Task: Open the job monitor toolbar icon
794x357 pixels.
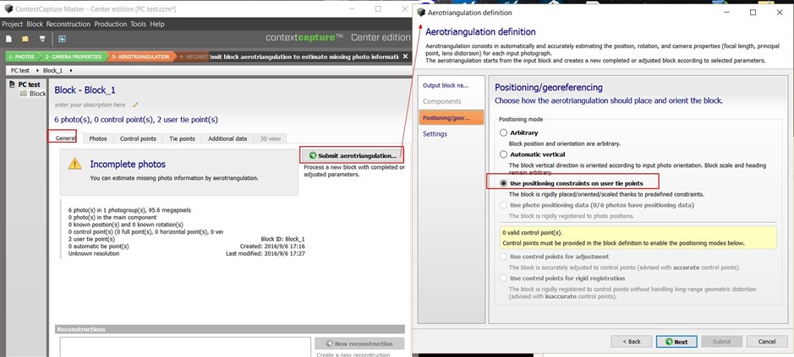Action: click(x=62, y=39)
